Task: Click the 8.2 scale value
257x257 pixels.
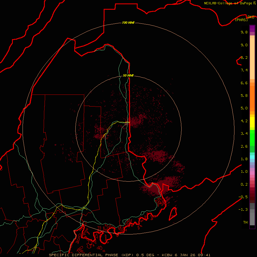Action: (244, 57)
